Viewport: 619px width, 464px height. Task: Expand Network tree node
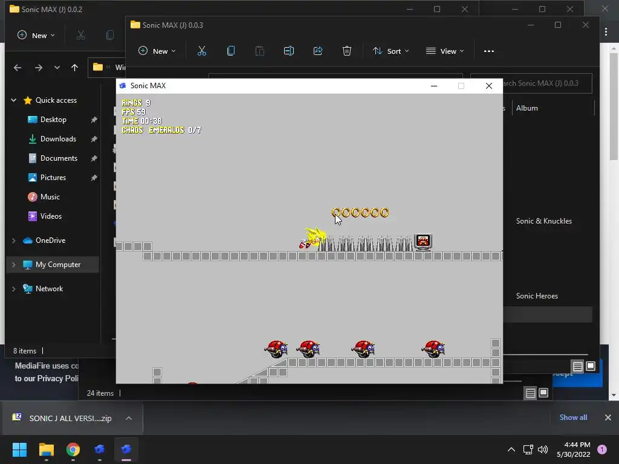tap(13, 289)
